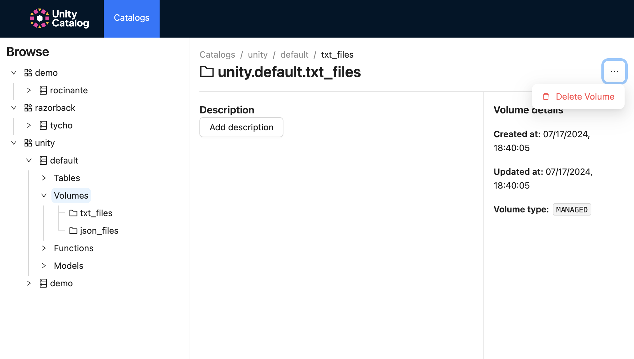
Task: Expand the demo schema under unity
Action: tap(29, 283)
